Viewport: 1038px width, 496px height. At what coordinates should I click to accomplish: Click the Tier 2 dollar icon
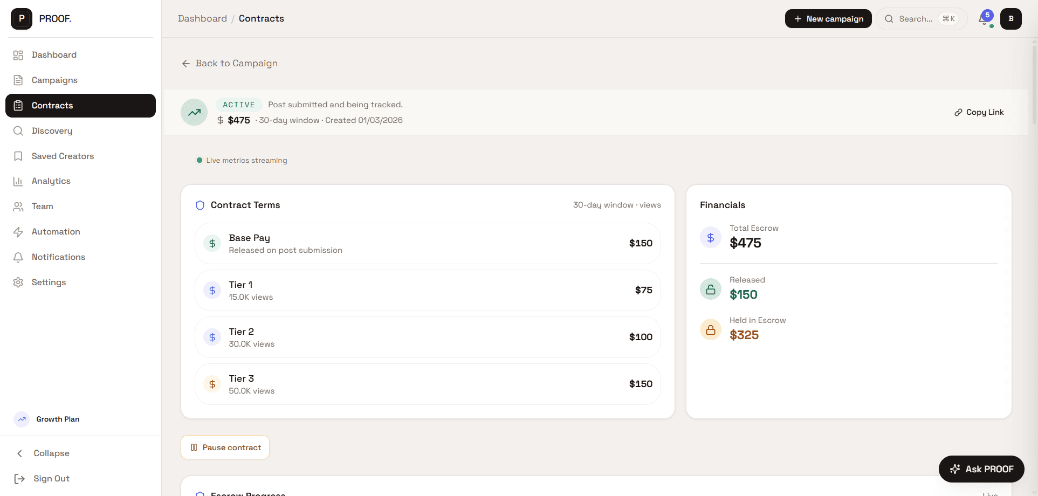[212, 337]
